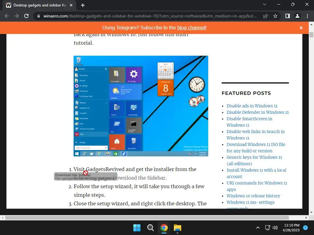Open the network status tray icon

click(x=267, y=228)
